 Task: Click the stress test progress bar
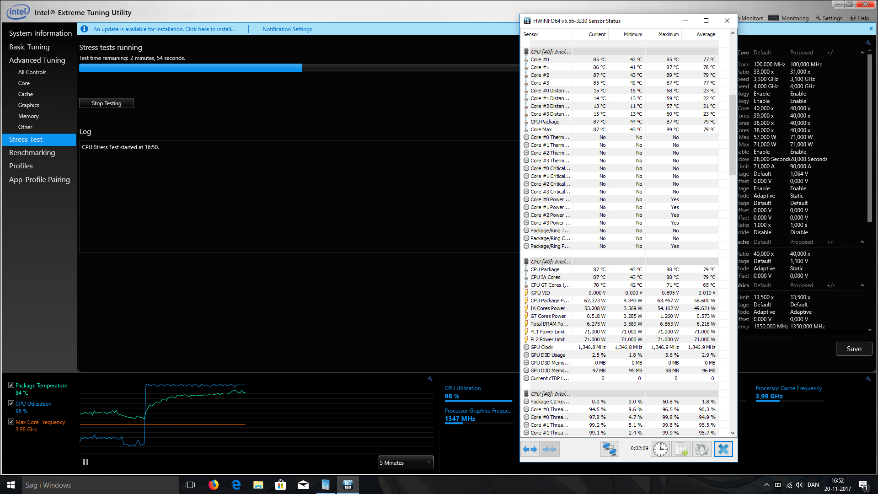click(x=299, y=68)
